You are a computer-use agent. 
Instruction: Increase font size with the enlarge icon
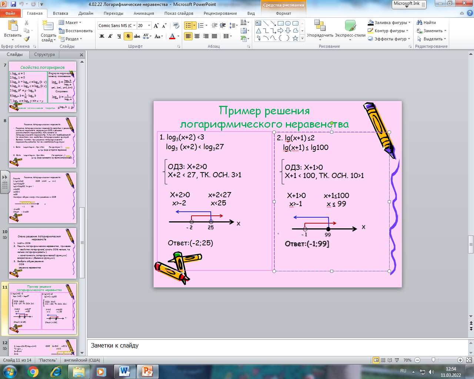tap(156, 26)
